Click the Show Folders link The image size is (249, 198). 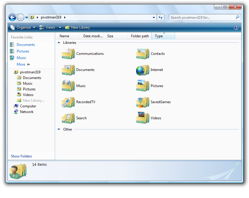21,156
